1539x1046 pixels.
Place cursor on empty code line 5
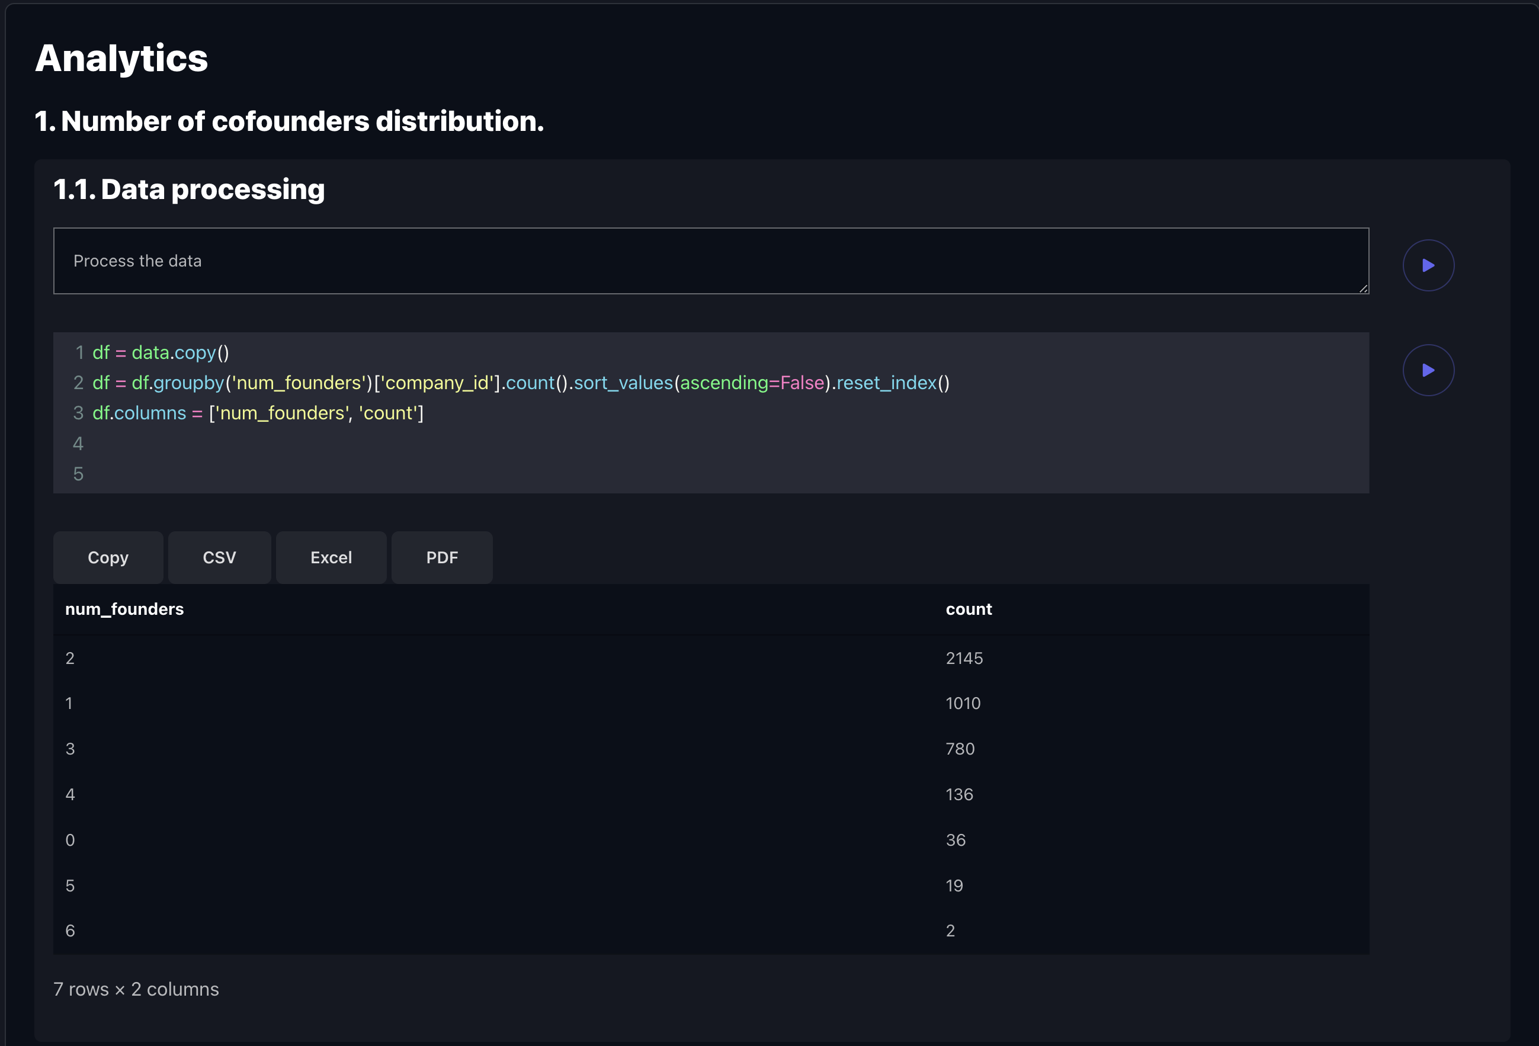coord(711,474)
